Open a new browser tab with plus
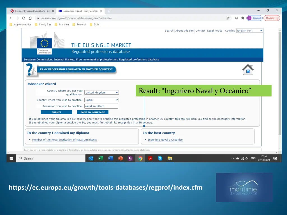This screenshot has width=287, height=215. [109, 11]
